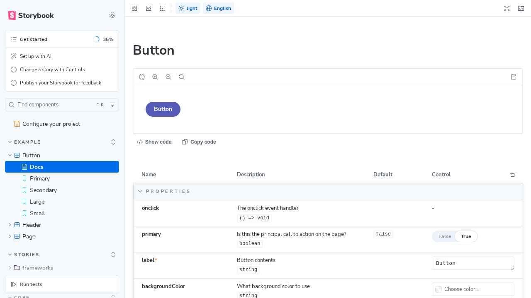Toggle grid view in toolbar
Viewport: 531px width, 298px height.
134,8
